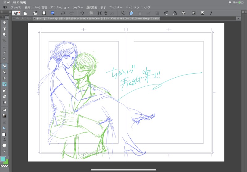
Task: Open the 表示 menu
Action: coord(103,7)
